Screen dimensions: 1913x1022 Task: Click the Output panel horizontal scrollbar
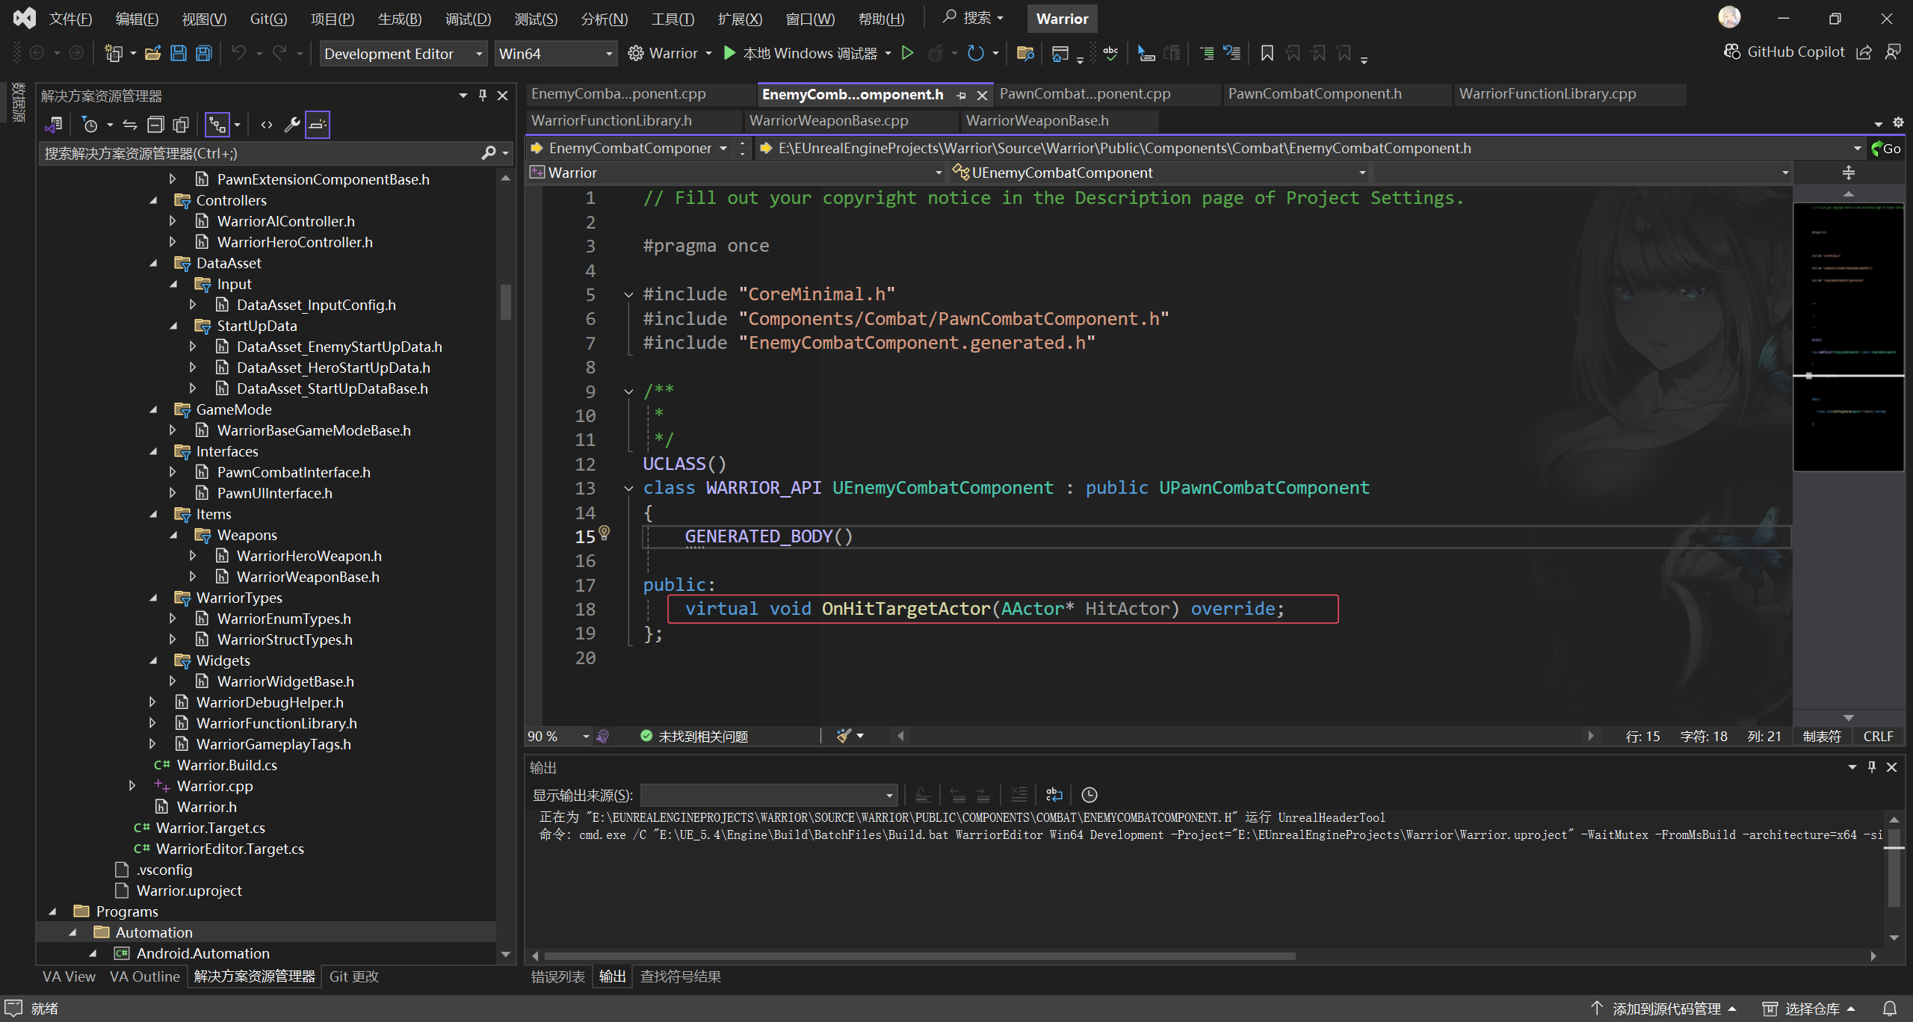pos(919,956)
